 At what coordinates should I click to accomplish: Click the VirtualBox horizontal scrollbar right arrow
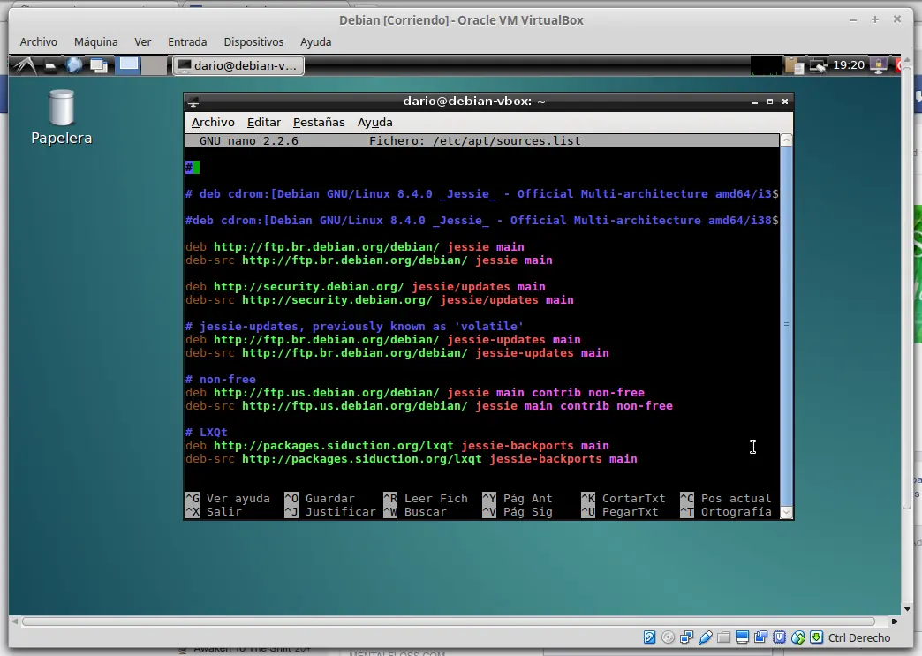click(x=895, y=622)
